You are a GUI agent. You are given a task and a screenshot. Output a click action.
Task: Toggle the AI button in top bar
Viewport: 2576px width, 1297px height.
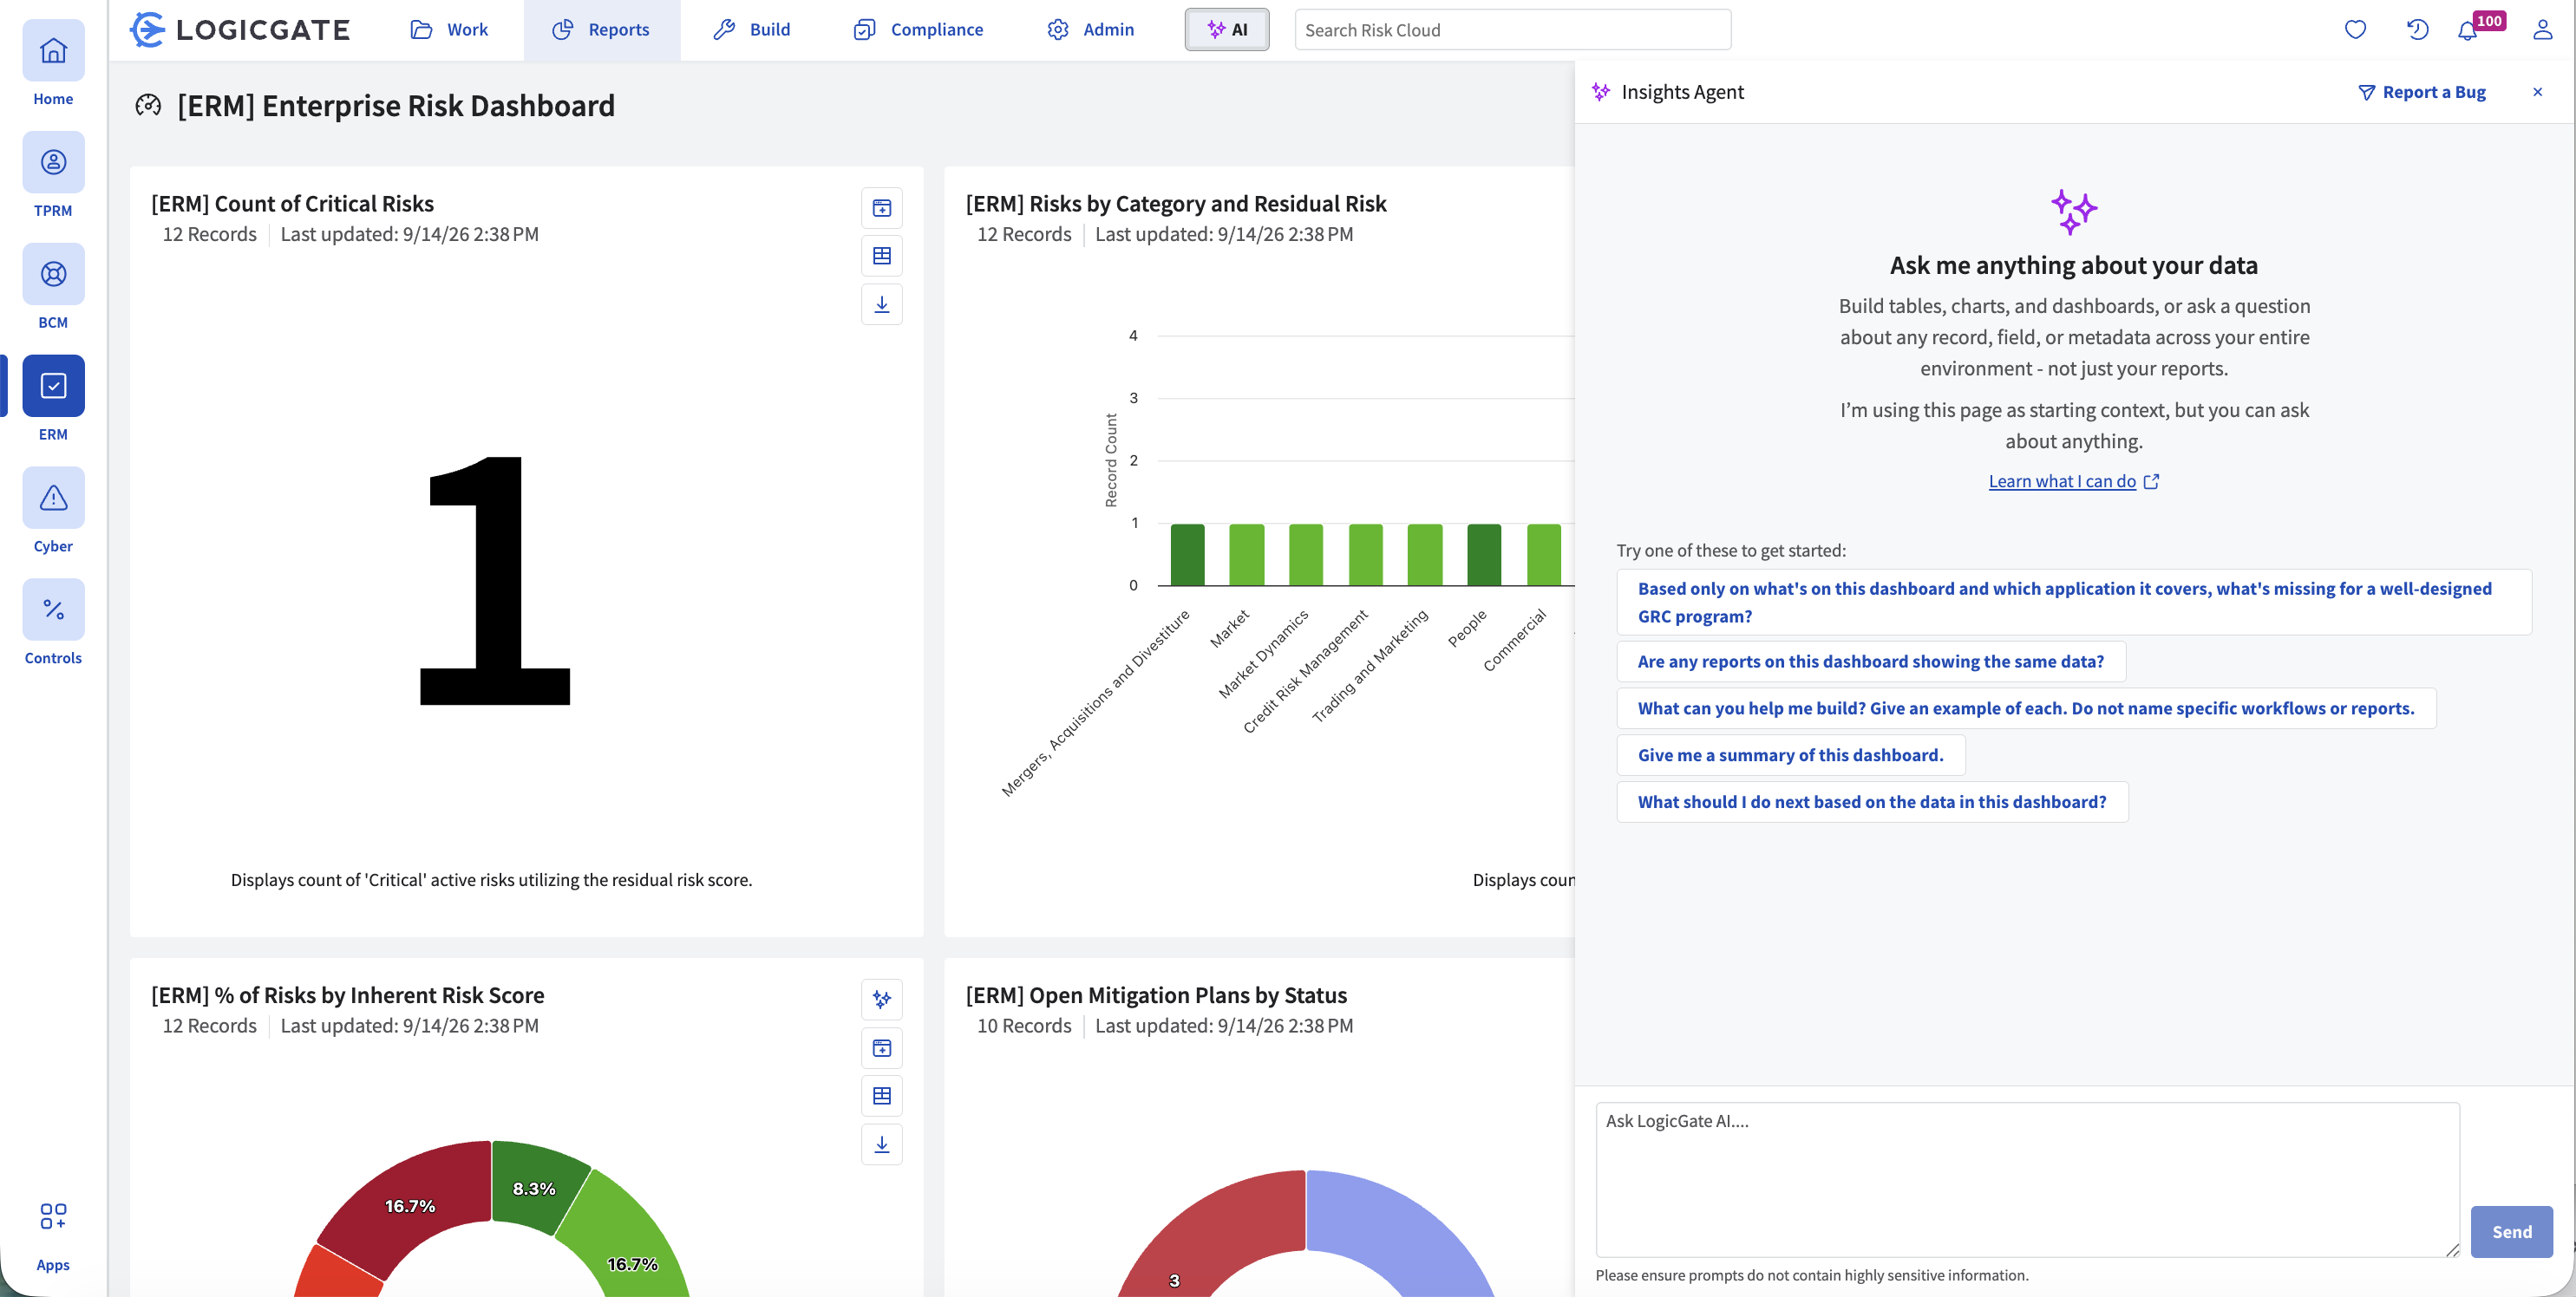tap(1227, 30)
